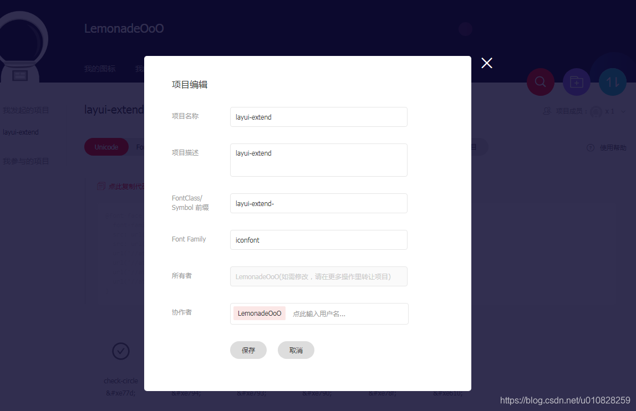Open 使用帮助 help link
The height and width of the screenshot is (411, 636).
point(613,147)
